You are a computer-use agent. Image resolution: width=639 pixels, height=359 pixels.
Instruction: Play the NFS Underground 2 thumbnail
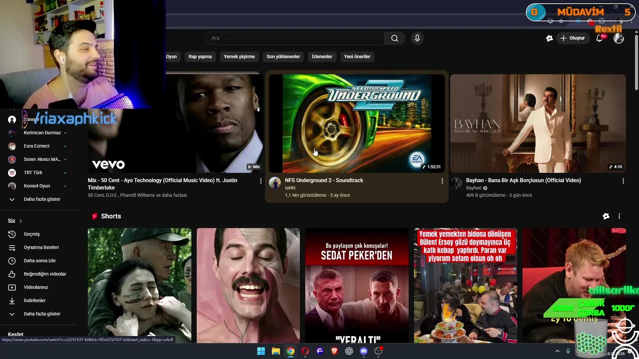[x=357, y=123]
